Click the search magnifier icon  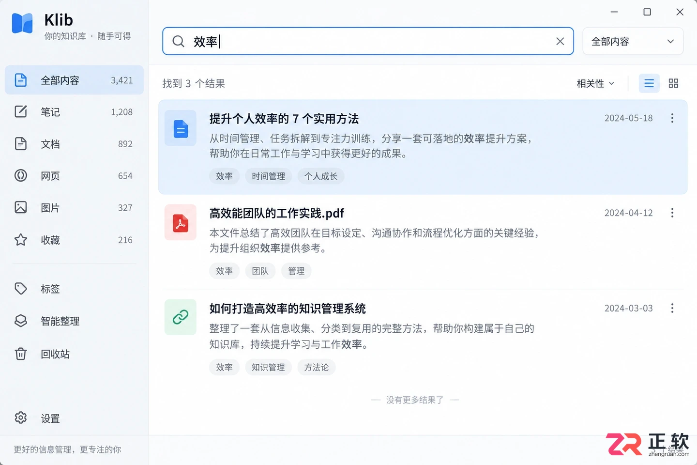coord(179,41)
